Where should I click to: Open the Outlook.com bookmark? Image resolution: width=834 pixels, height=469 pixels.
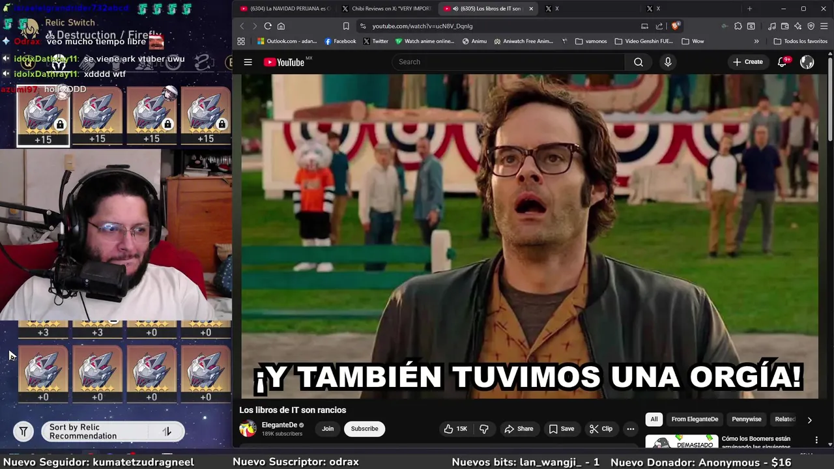tap(287, 41)
